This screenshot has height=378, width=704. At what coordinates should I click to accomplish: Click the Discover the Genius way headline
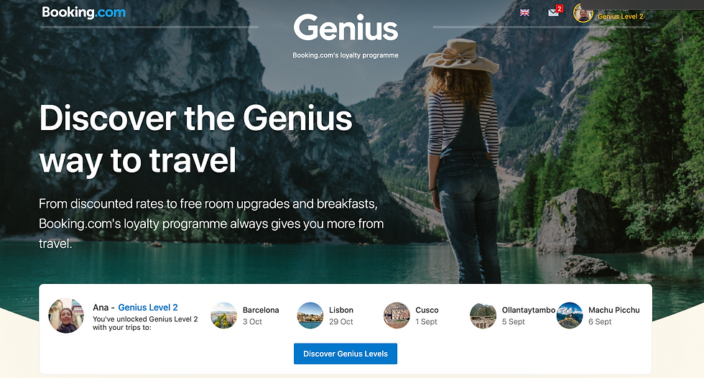point(195,139)
